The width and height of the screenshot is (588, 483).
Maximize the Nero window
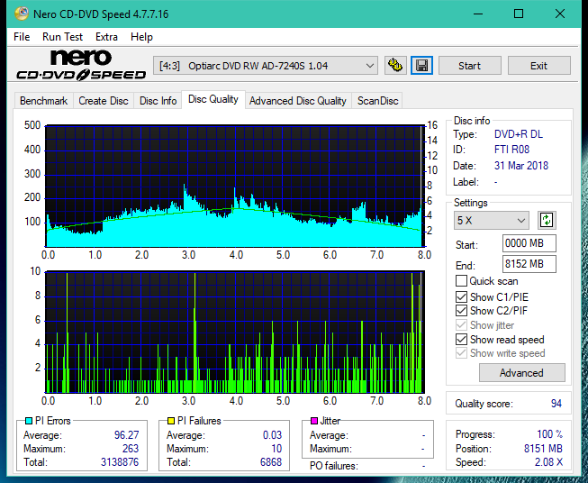519,14
